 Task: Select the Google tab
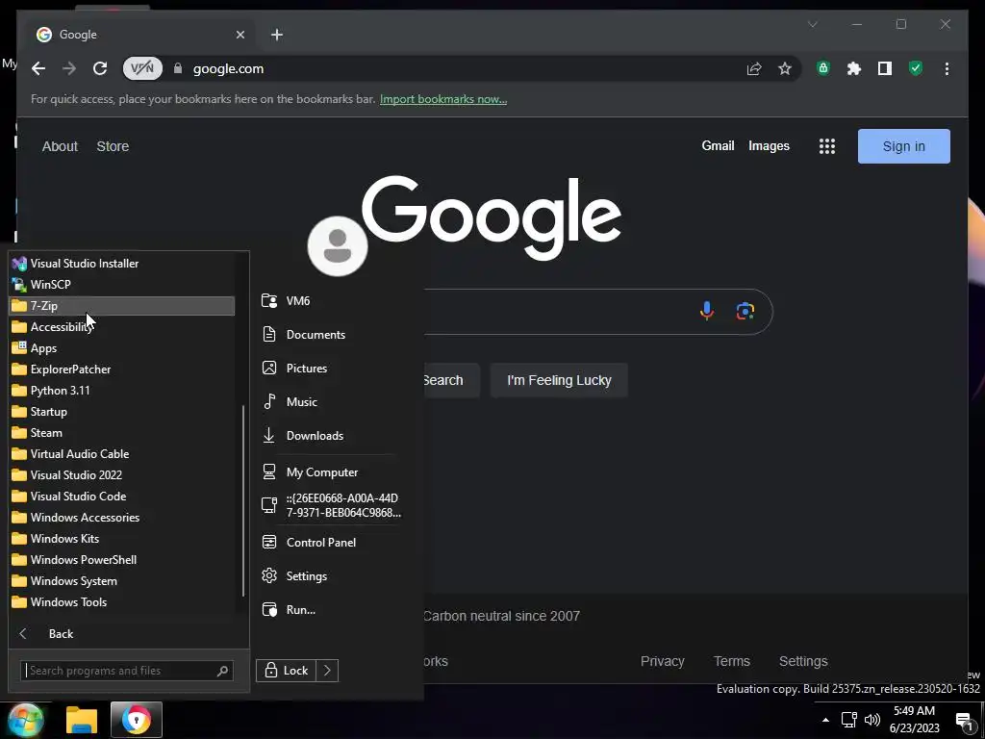139,35
